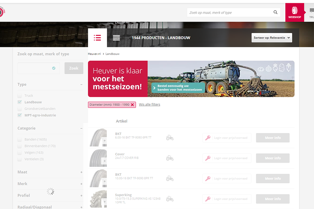Click the 6.00-16 BKT TF-9090 6PR TT text
Screen dimensions: 314x209
133,137
